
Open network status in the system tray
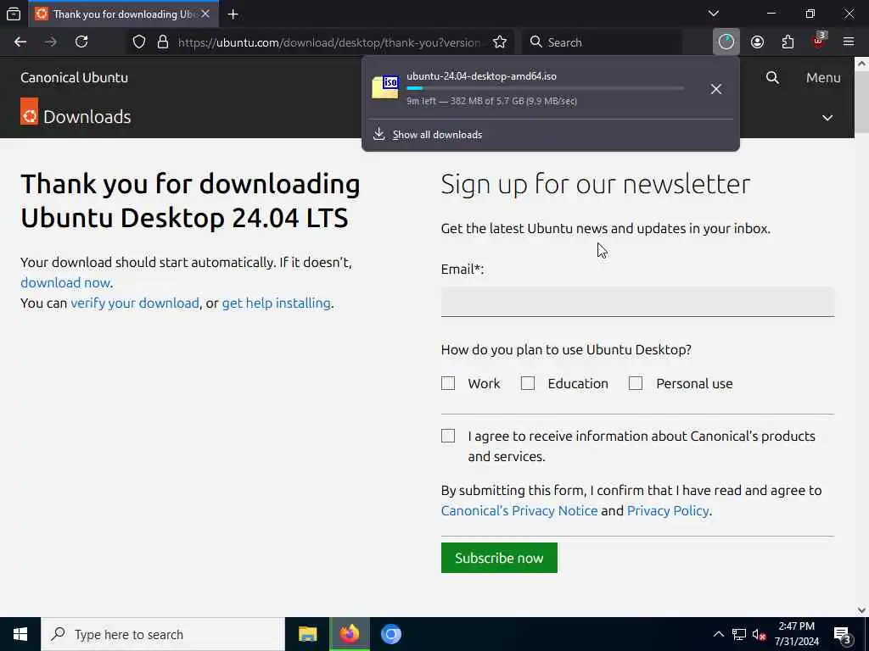(739, 634)
